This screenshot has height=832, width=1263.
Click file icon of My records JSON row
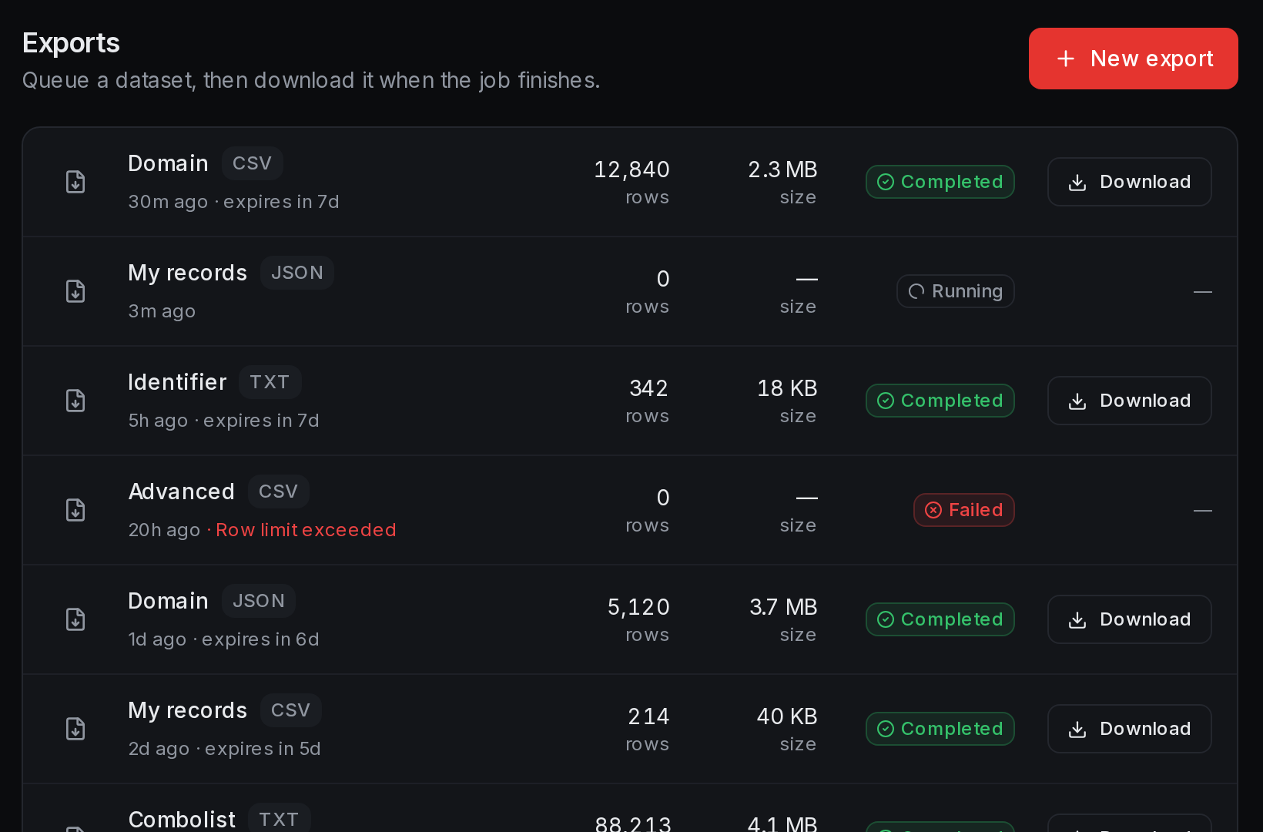click(x=75, y=291)
